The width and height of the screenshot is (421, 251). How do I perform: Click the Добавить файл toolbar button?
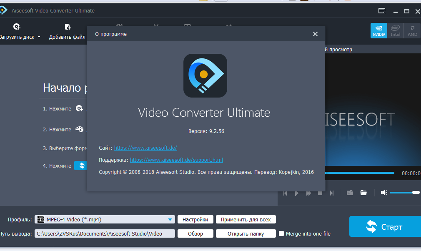67,32
